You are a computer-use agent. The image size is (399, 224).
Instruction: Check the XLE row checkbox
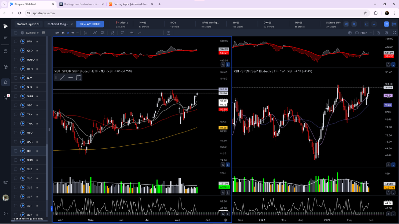[x=16, y=187]
